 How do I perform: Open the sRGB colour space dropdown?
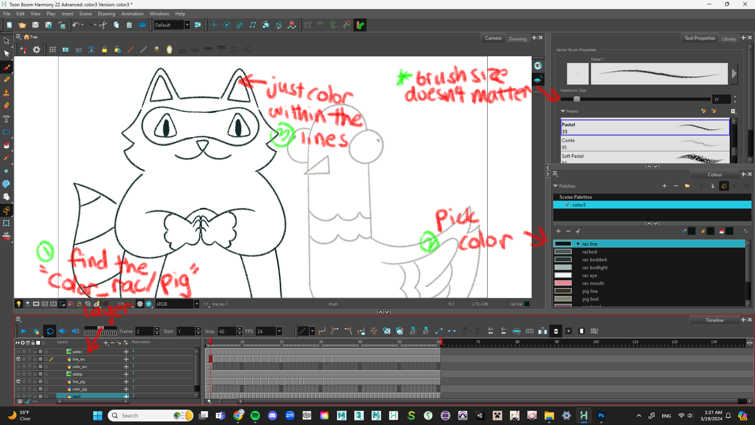click(x=196, y=304)
